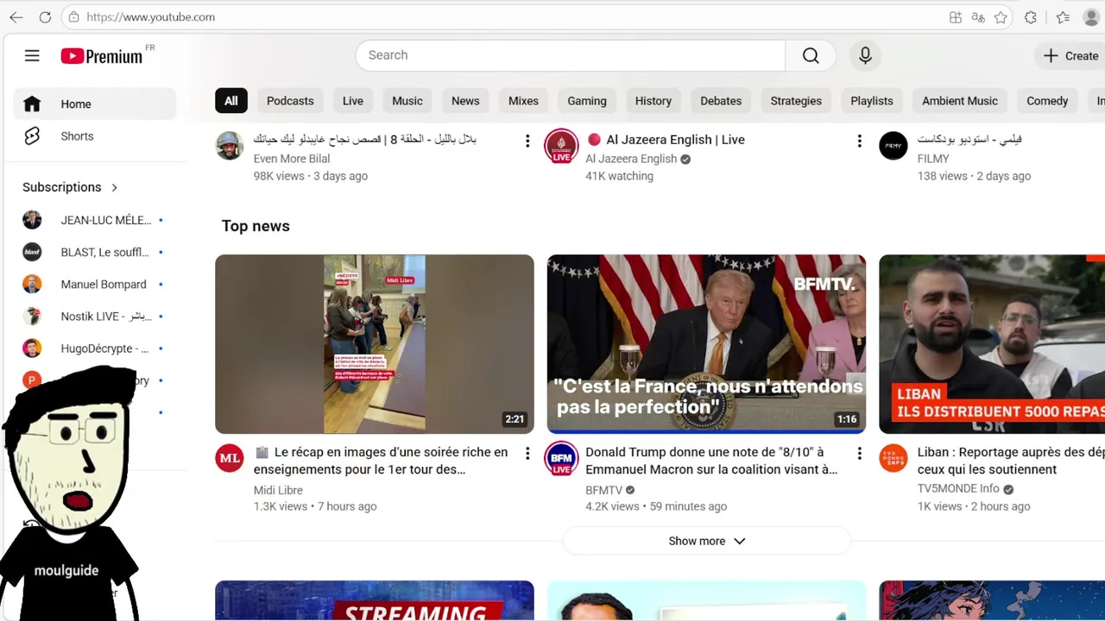Open Manuel Bompard subscription channel

(x=95, y=284)
